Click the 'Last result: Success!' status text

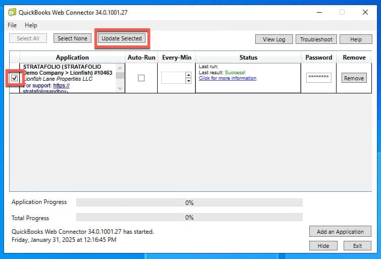(x=222, y=72)
